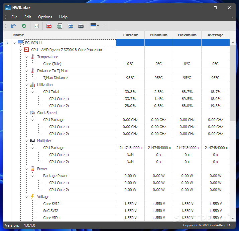The width and height of the screenshot is (239, 231).
Task: Click the menu bar overflow arrow
Action: pos(232,17)
